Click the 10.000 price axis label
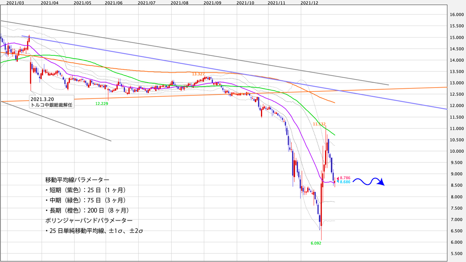The width and height of the screenshot is (466, 262). (457, 152)
